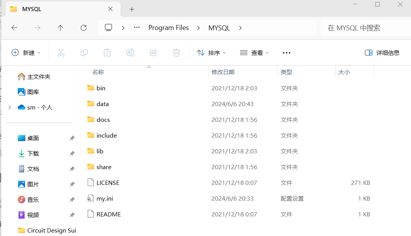Sort by 名称 column header
This screenshot has width=411, height=236.
click(x=98, y=72)
